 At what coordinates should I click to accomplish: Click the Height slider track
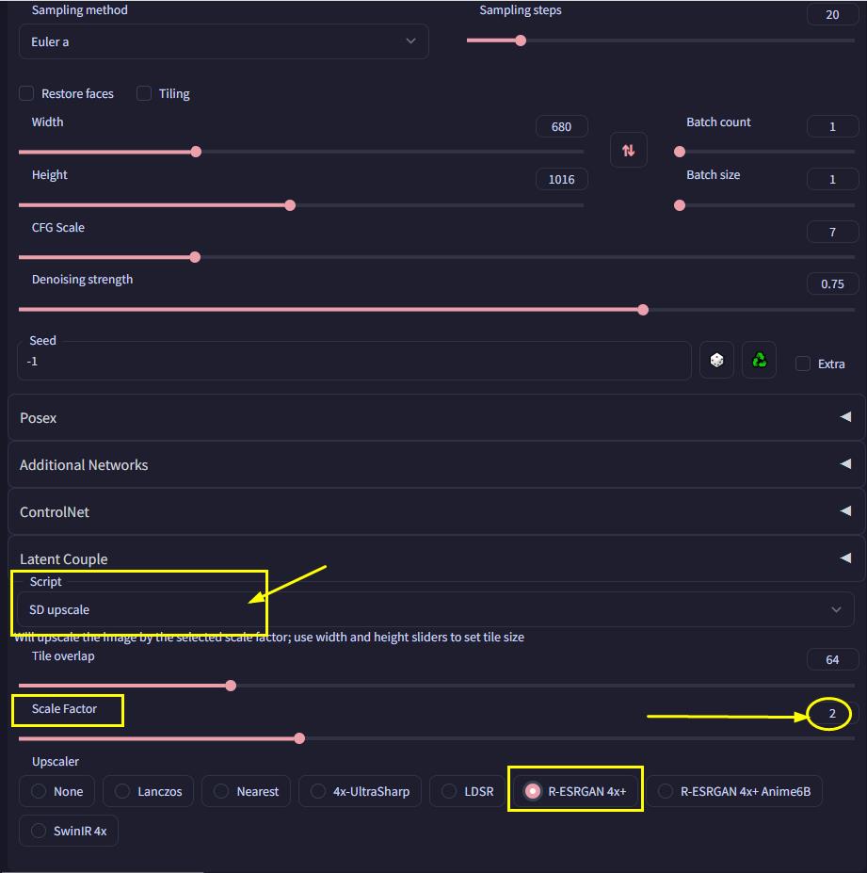pos(301,205)
